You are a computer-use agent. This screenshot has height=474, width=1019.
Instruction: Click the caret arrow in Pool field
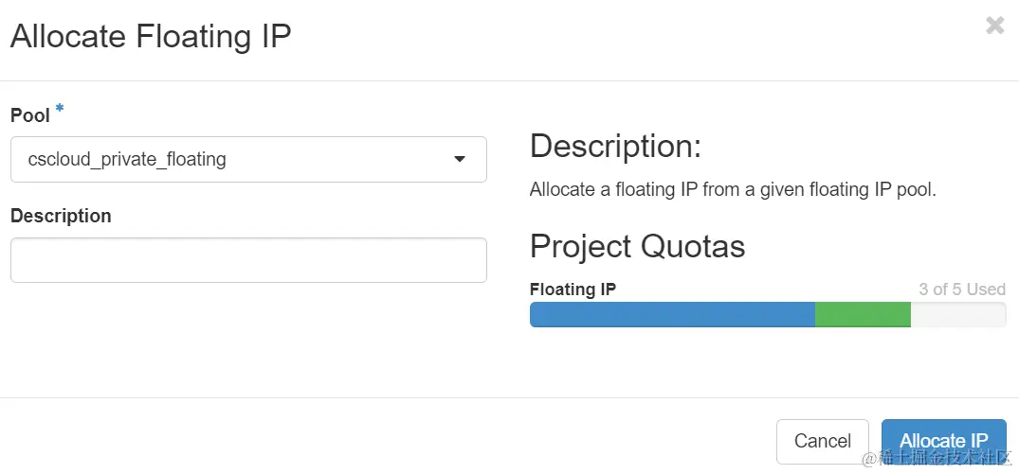pos(460,160)
